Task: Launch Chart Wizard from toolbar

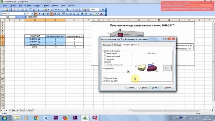Action: coord(85,10)
